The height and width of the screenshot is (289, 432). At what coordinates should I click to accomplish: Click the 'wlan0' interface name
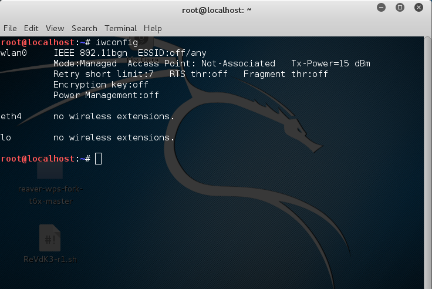[x=14, y=53]
